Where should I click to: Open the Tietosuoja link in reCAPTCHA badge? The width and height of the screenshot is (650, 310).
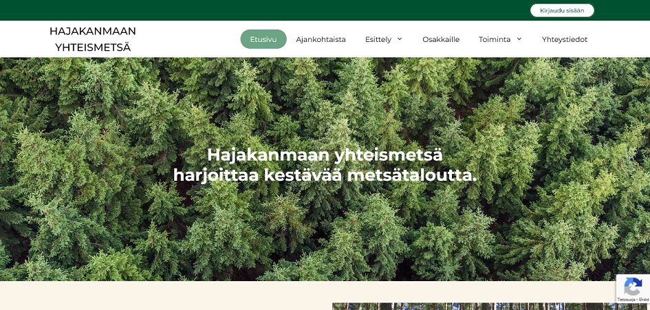(625, 299)
